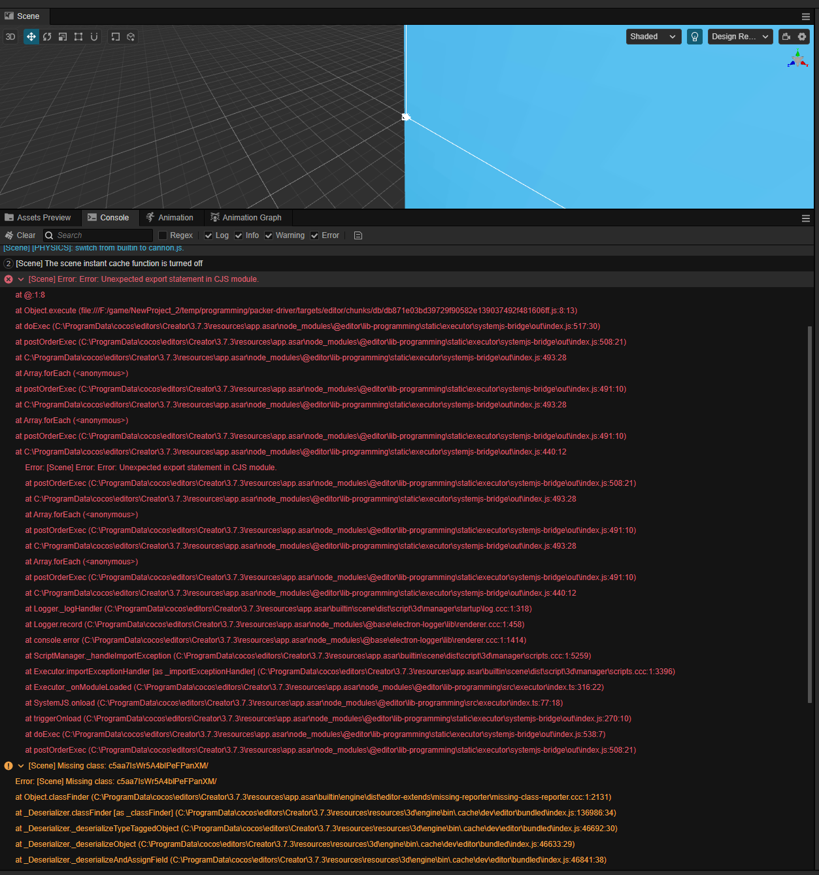Switch to the Assets Preview tab
The image size is (819, 875).
click(38, 218)
